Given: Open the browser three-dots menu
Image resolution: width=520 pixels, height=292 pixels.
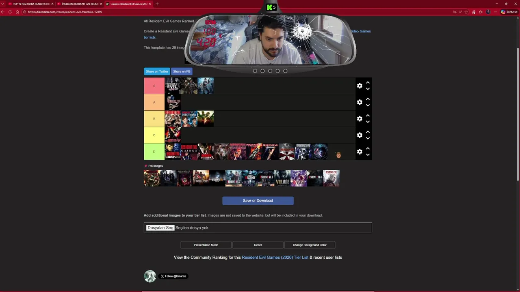Looking at the screenshot, I should [x=495, y=12].
